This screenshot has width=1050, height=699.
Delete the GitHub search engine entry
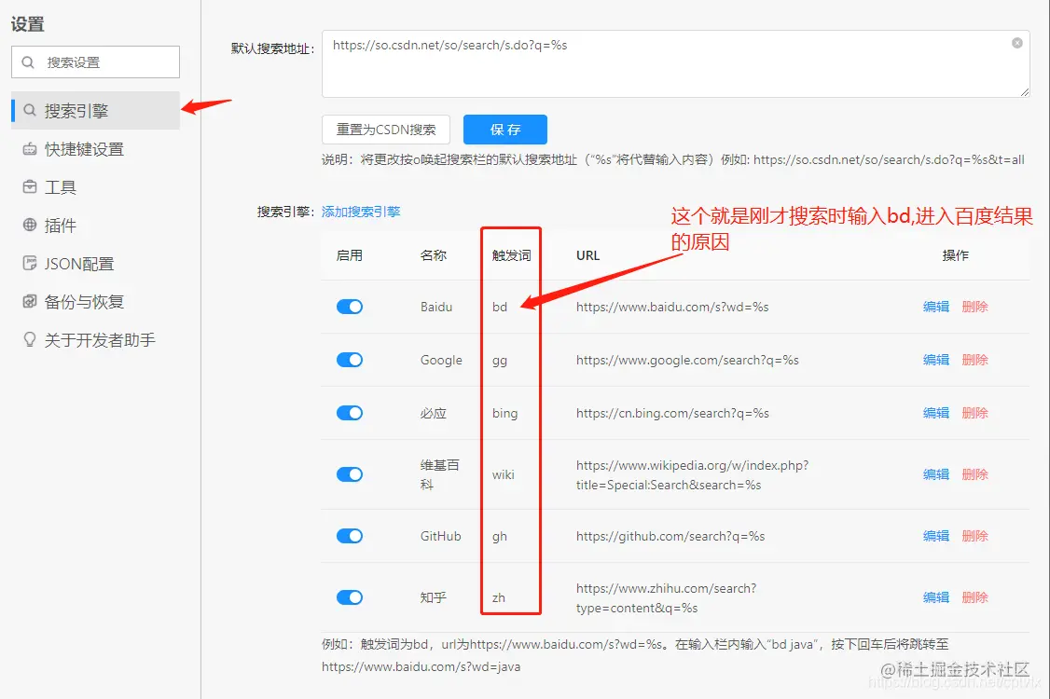(975, 536)
